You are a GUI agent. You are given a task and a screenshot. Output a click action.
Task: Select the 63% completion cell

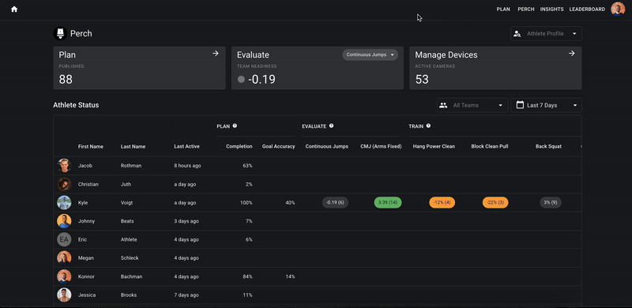coord(247,166)
